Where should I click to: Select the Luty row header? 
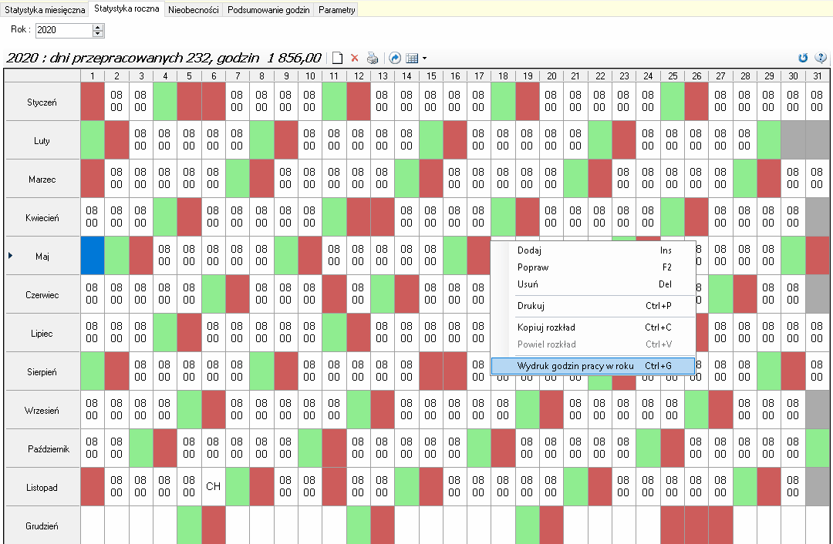42,140
